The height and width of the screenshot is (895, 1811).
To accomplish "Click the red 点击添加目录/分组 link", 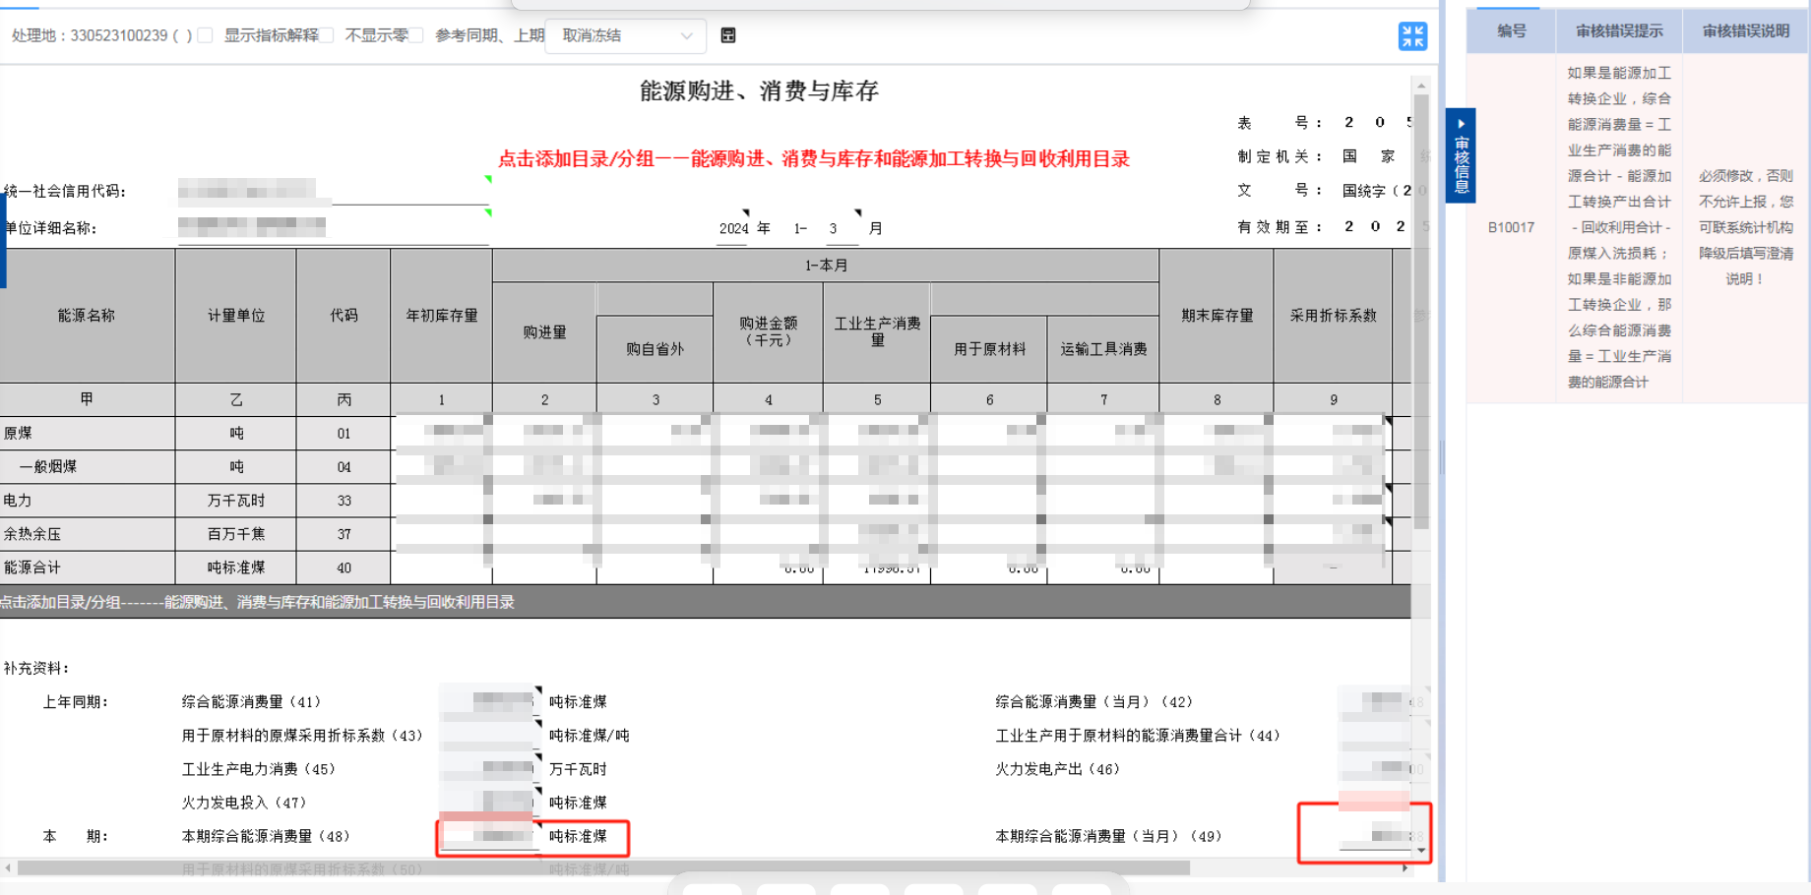I will click(x=813, y=159).
